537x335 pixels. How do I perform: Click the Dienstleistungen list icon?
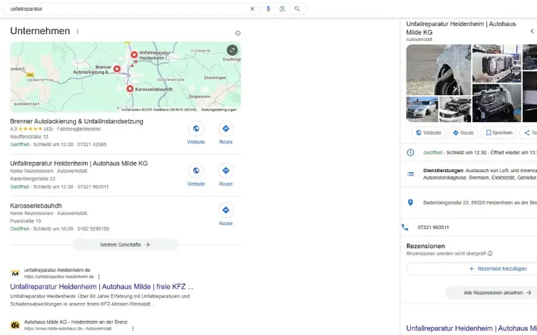[x=410, y=174]
